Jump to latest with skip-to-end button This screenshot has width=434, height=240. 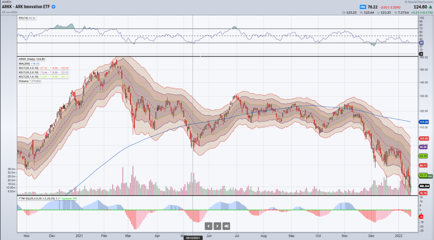coord(226,226)
